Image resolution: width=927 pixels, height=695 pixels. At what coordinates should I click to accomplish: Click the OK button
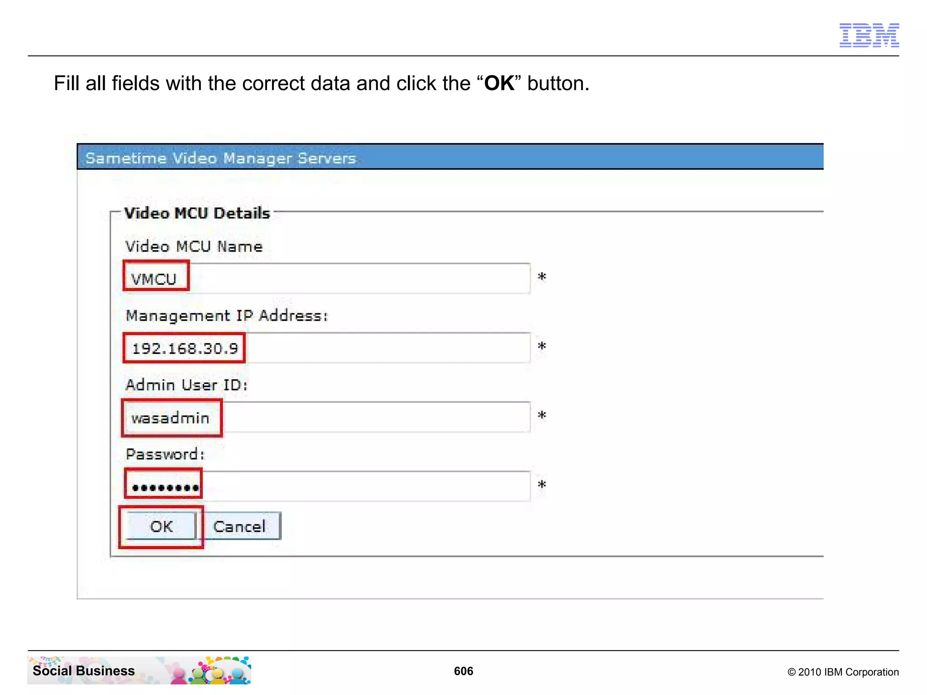[161, 526]
